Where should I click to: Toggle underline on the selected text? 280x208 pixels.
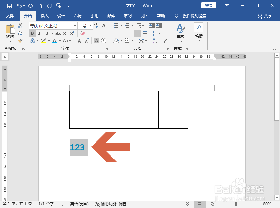click(47, 33)
